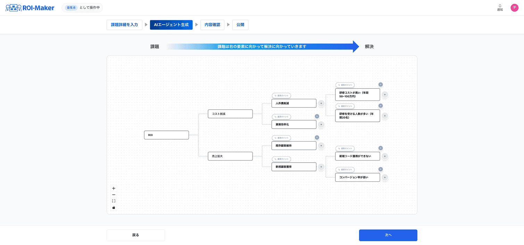Select the コスト削減 node
This screenshot has height=245, width=524.
(x=230, y=114)
